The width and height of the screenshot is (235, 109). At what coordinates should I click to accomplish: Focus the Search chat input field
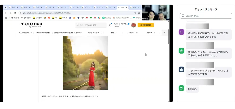click(x=206, y=16)
